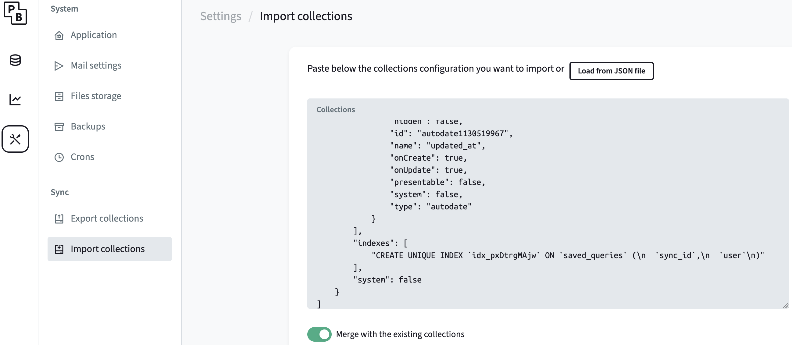
Task: Open Mail settings page
Action: pos(96,66)
